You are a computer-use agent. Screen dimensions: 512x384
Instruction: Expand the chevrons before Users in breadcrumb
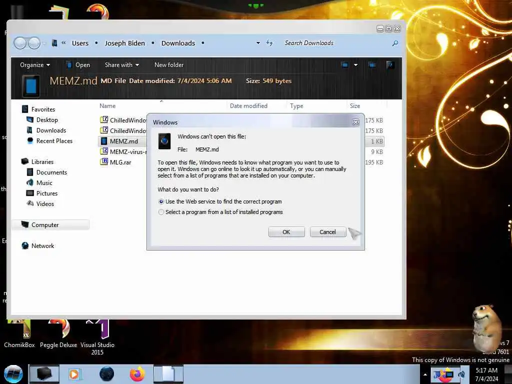pos(63,43)
